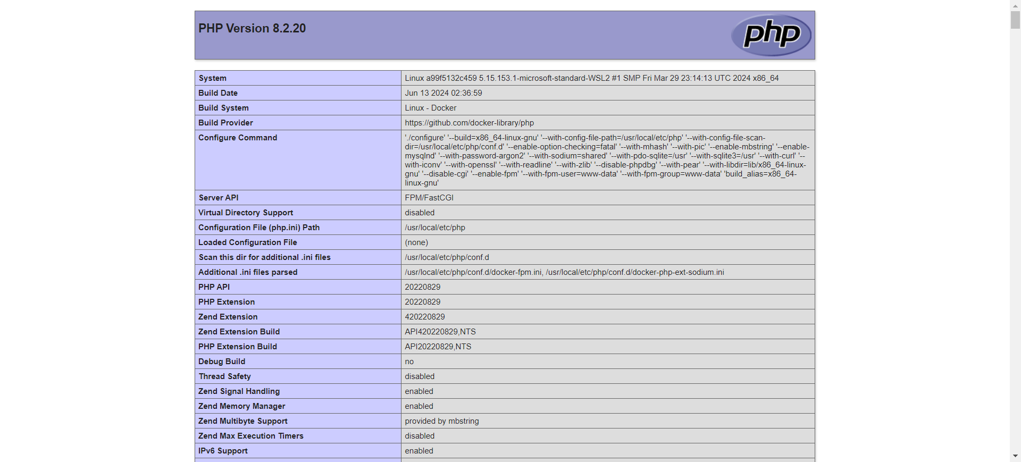Click the IPv6 Support label
1021x462 pixels.
click(223, 451)
